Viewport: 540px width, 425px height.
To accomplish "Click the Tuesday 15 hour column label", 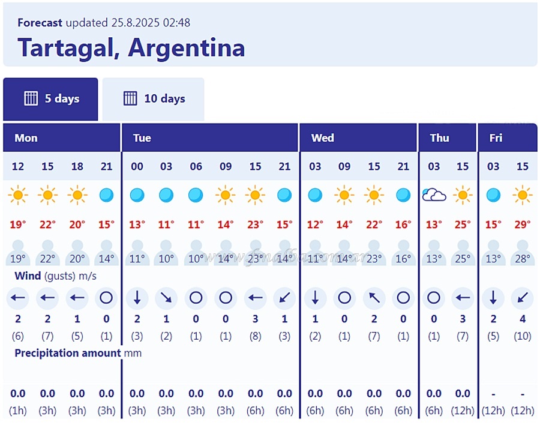I will point(255,166).
